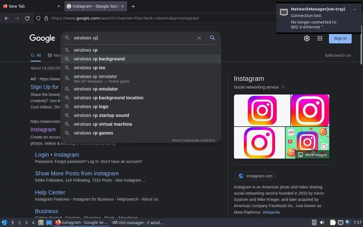
Task: Open the LXQt start menu icon
Action: tap(5, 223)
